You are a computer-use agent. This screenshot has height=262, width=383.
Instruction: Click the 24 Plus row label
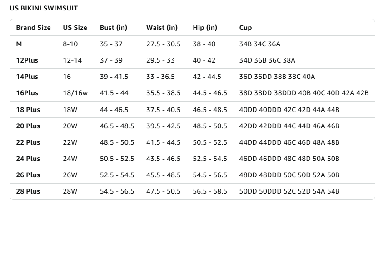28,159
